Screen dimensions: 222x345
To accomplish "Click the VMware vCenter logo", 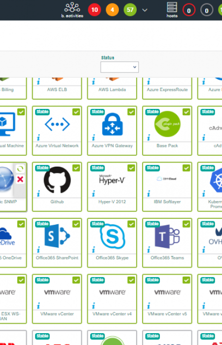I will tap(57, 292).
